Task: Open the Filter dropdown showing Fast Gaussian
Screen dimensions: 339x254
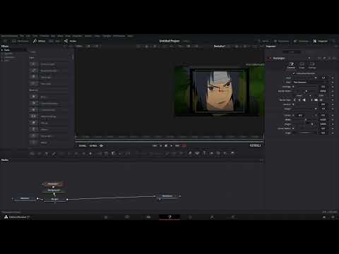Action: tap(311, 83)
